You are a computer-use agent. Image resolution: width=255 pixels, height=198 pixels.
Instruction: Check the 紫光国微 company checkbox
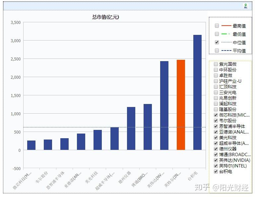(x=216, y=64)
